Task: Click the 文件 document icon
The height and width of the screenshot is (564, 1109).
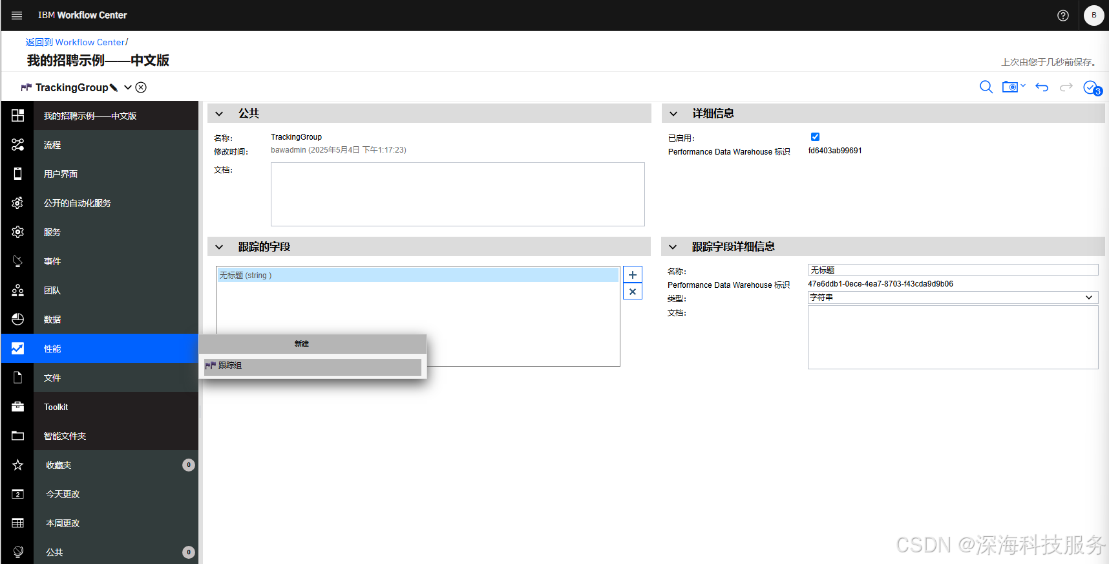Action: 17,378
